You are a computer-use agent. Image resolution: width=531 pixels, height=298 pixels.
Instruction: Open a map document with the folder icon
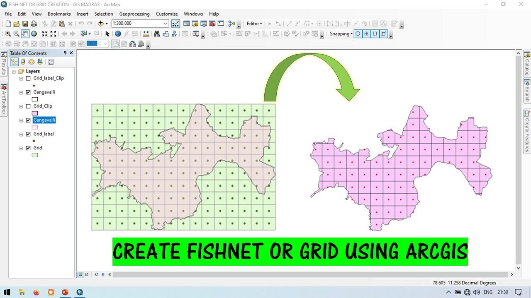pos(17,24)
